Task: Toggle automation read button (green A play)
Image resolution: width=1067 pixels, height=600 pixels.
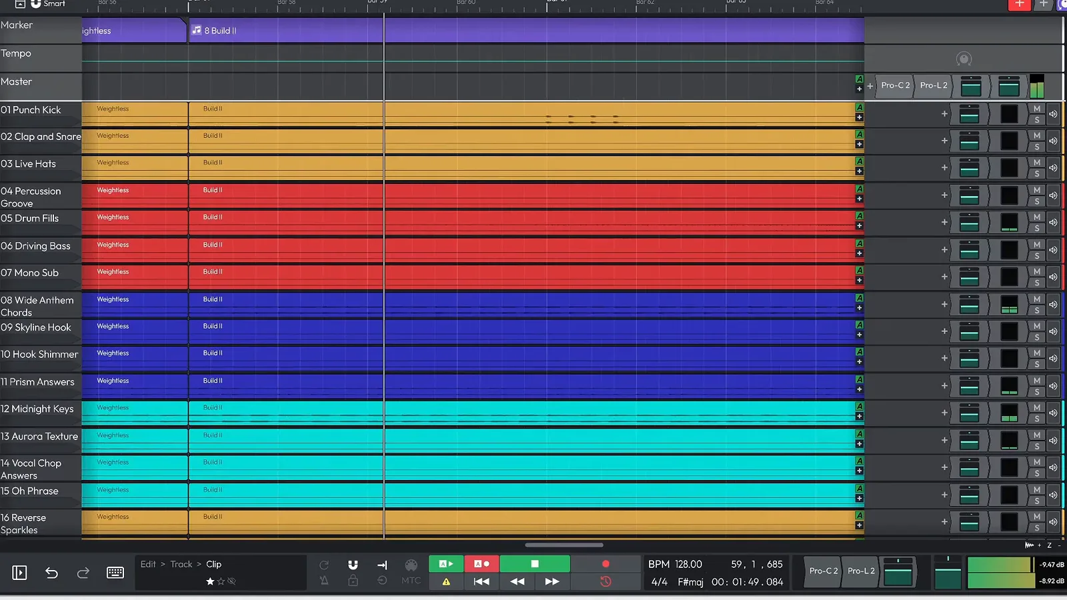Action: (445, 564)
